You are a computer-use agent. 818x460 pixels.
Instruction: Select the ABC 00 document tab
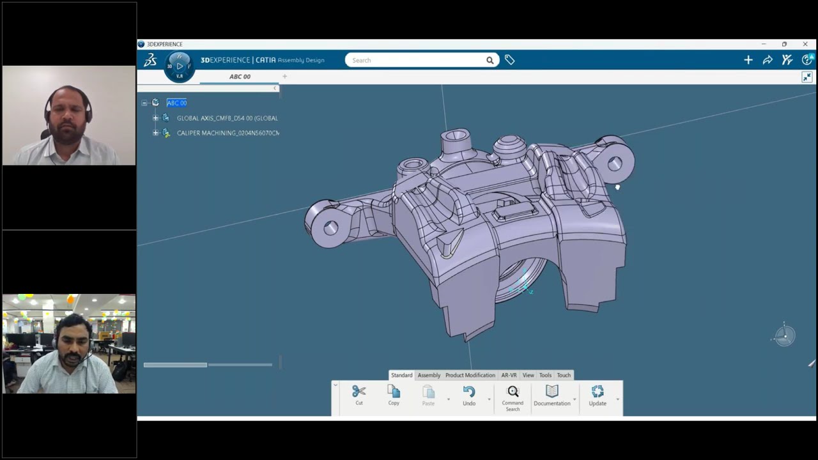pos(240,77)
